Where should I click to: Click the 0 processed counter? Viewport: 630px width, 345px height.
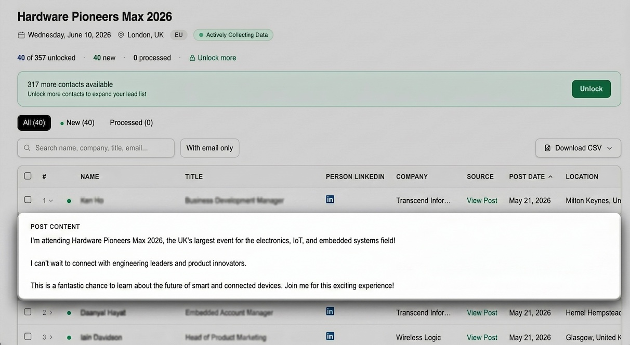152,58
